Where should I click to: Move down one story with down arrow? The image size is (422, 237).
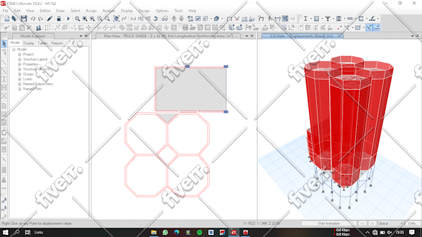tap(182, 19)
